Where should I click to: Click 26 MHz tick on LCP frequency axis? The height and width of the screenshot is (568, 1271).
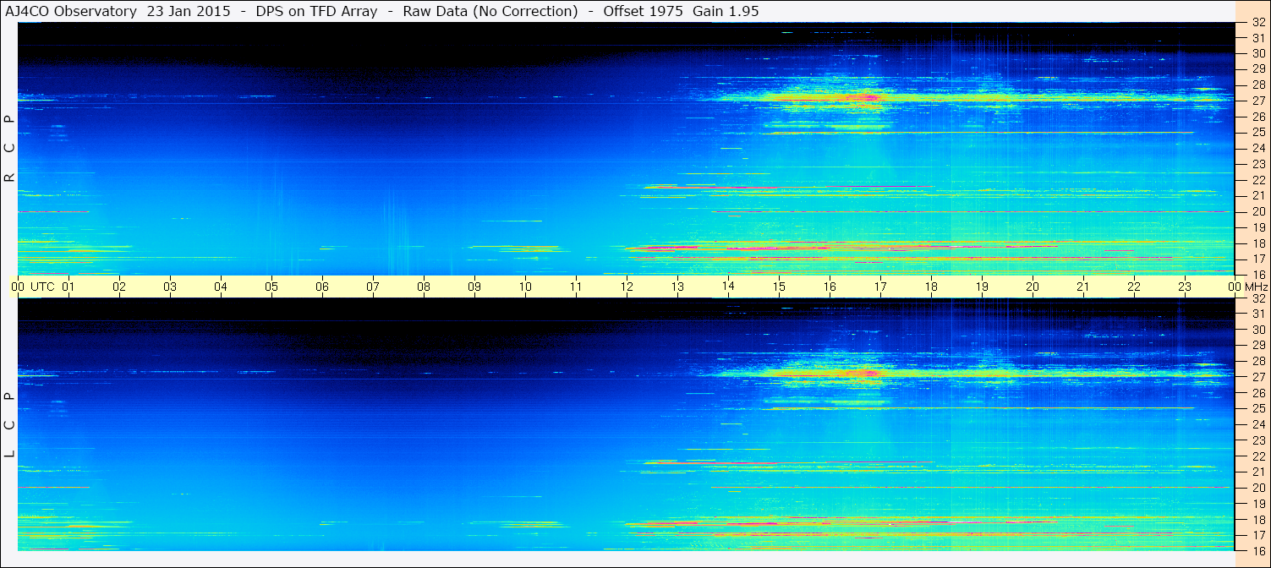tap(1258, 392)
